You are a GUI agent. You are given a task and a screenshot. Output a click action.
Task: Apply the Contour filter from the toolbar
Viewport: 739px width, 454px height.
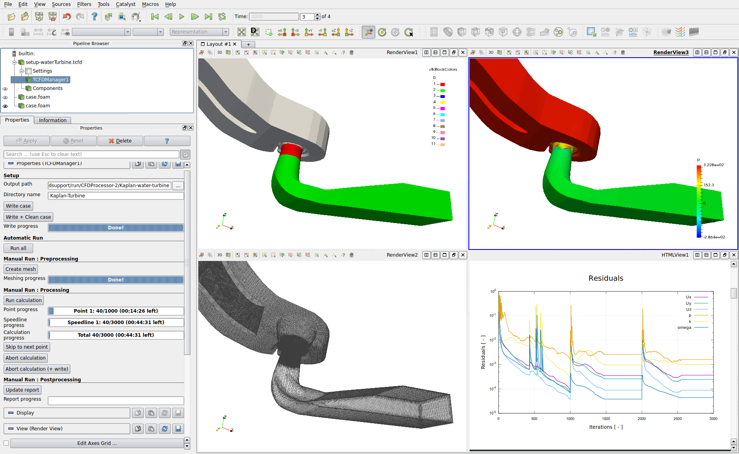coord(448,32)
